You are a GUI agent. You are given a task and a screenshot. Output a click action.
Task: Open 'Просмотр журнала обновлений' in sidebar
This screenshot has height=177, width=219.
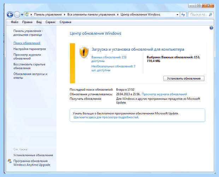tap(27, 57)
